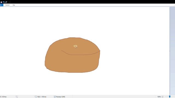Undo the last action

[4, 2]
